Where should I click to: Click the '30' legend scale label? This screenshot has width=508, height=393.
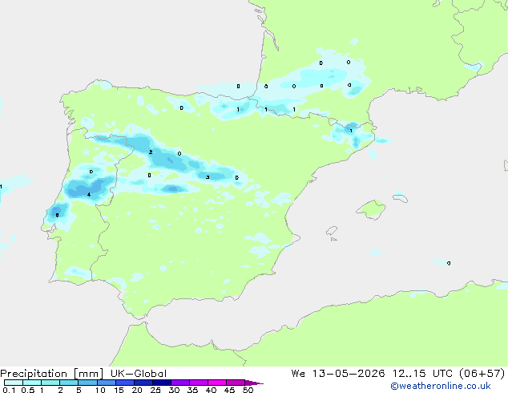pyautogui.click(x=175, y=390)
